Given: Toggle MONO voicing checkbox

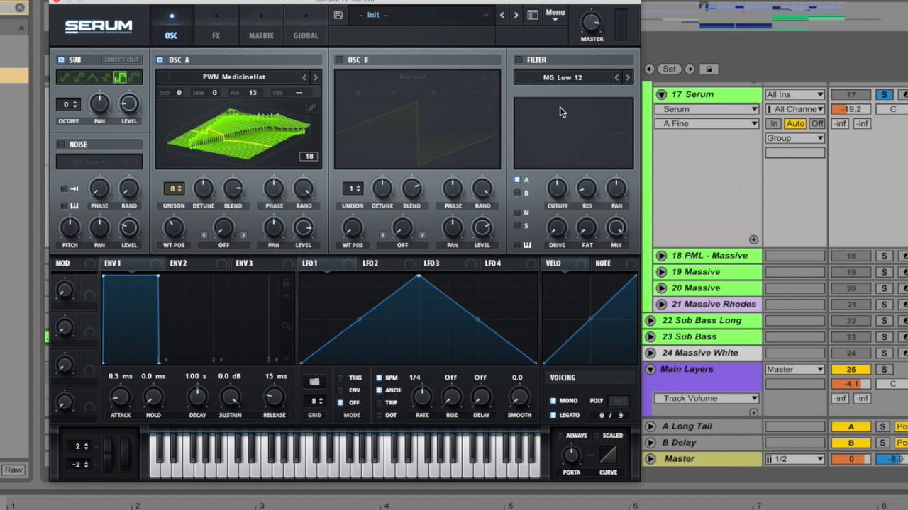Looking at the screenshot, I should click(553, 401).
